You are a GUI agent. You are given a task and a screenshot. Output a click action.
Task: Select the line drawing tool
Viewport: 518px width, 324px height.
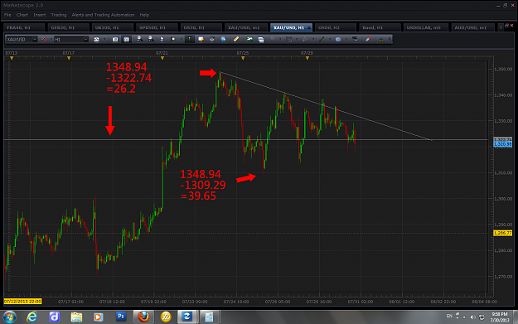322,39
